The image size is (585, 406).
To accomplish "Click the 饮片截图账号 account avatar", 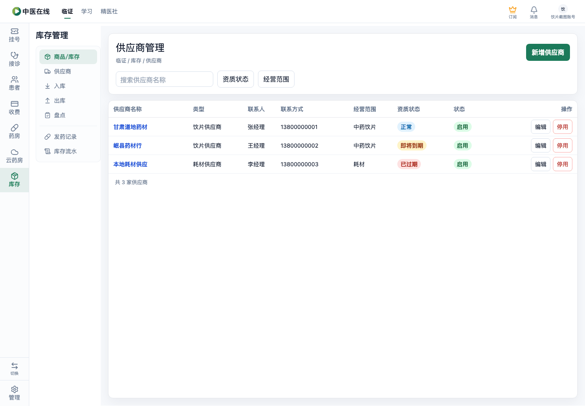I will tap(563, 9).
